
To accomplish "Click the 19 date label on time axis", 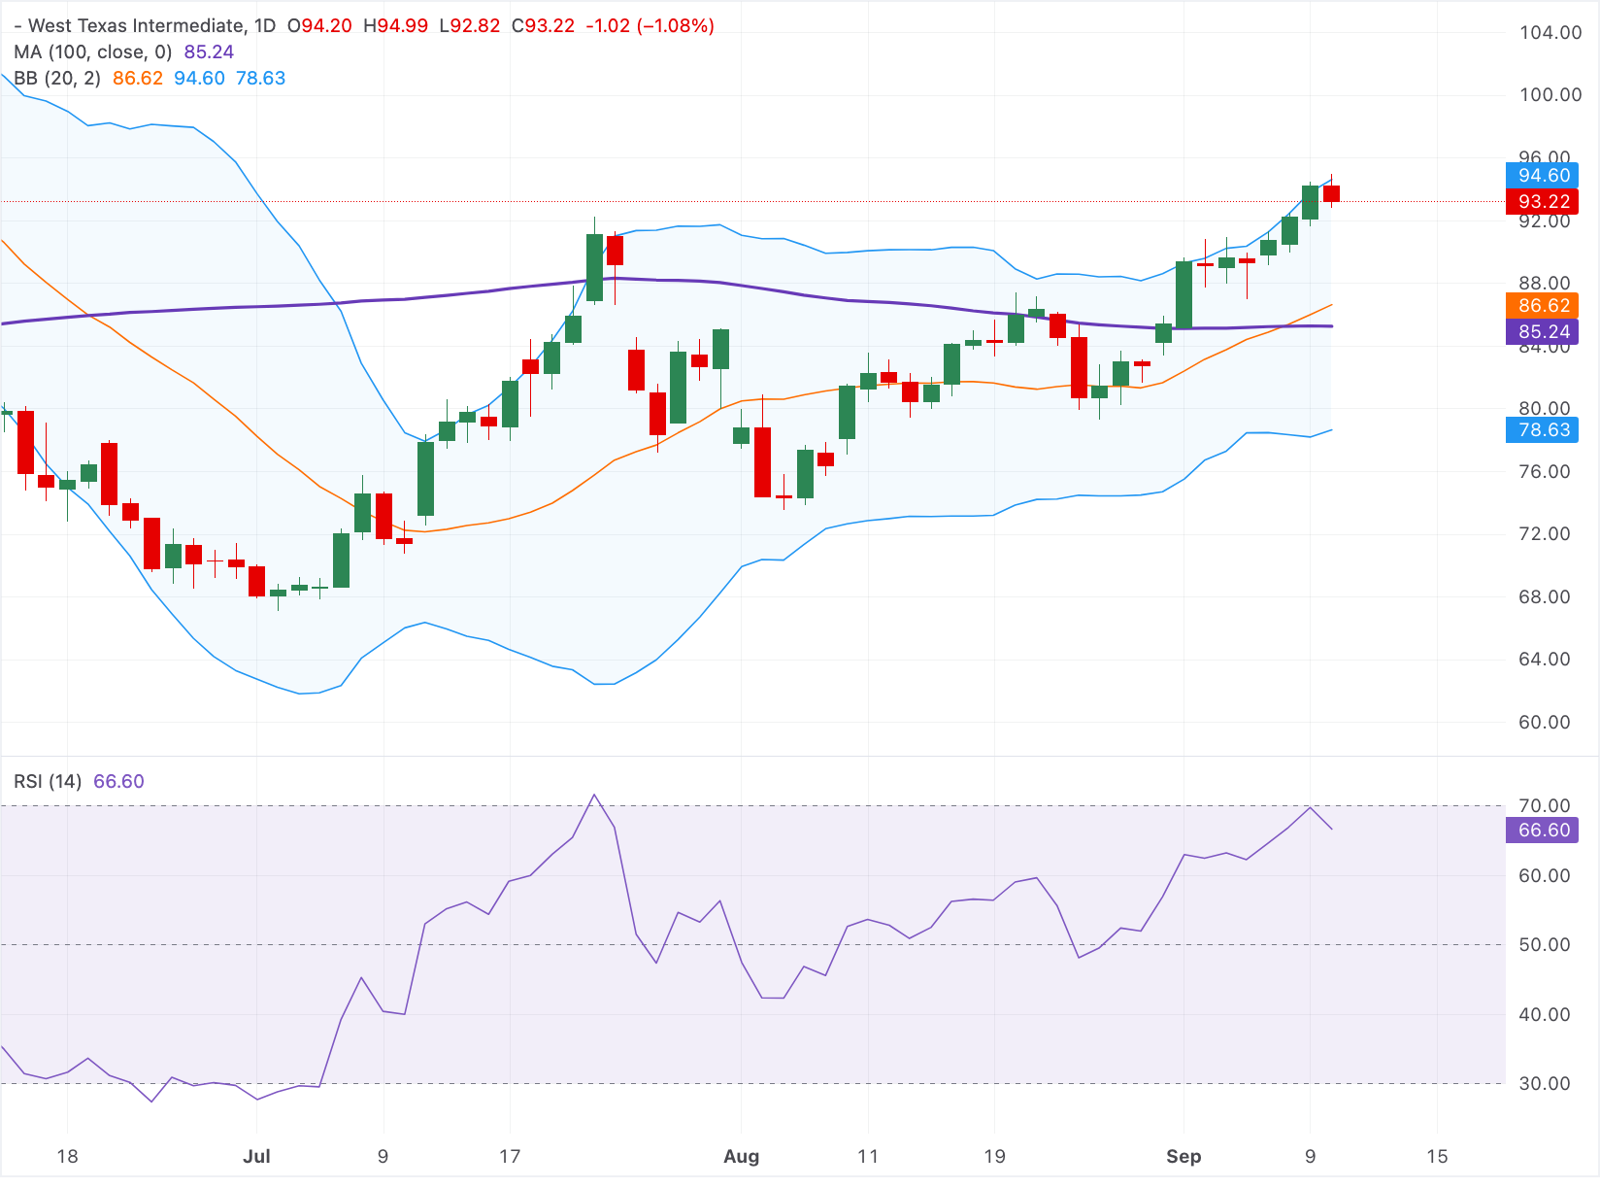I will [994, 1157].
